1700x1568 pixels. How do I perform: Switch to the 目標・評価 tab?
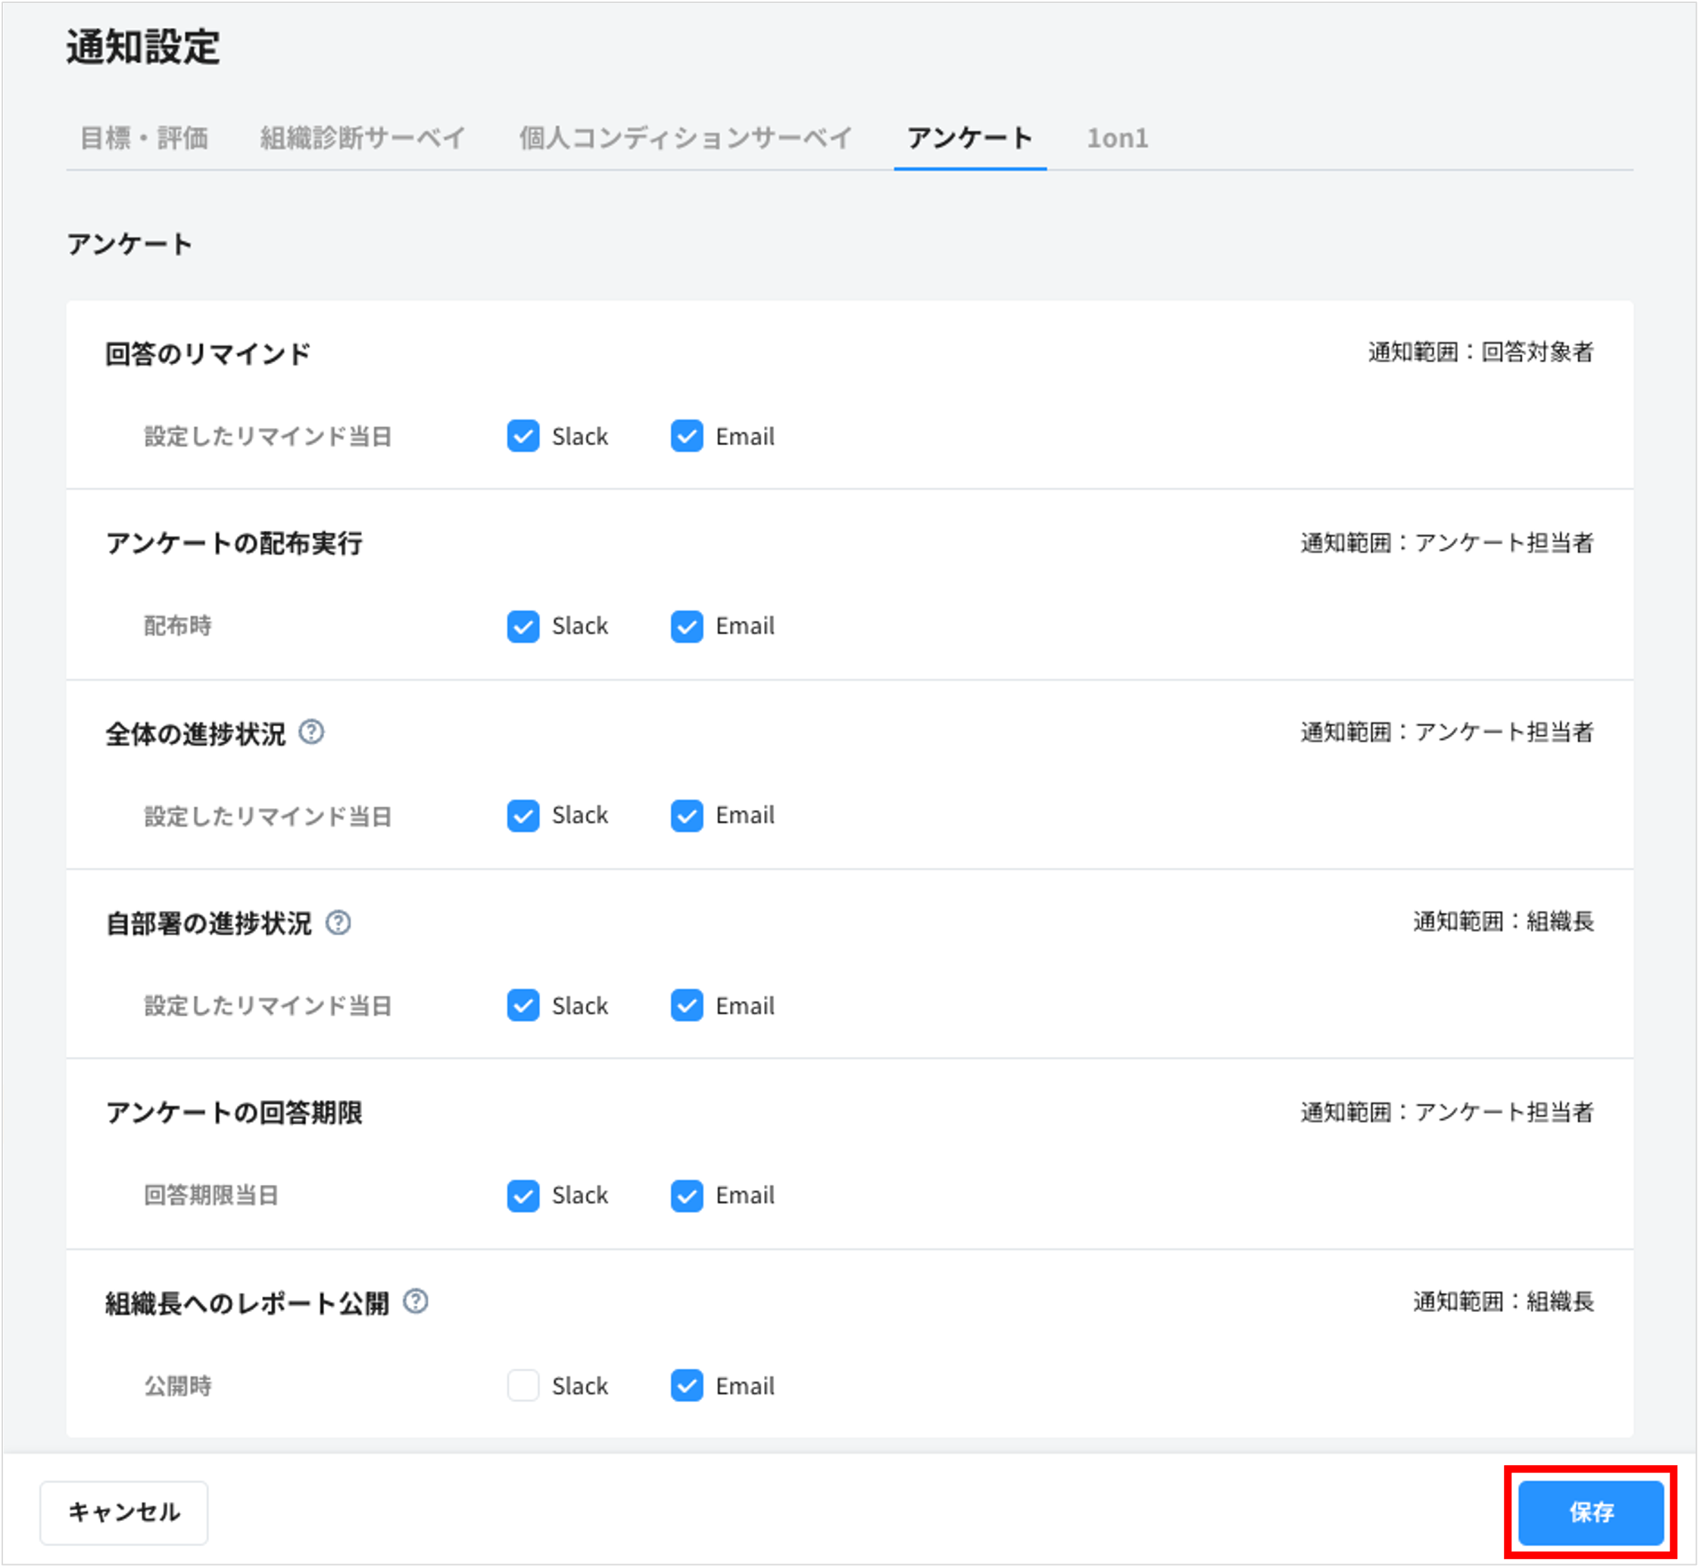(x=145, y=138)
